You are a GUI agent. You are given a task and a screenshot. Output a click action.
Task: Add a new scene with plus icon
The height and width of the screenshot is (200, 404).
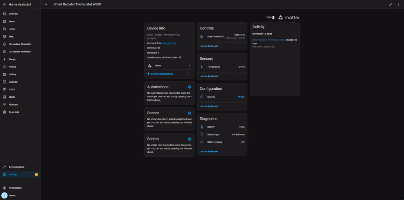189,113
